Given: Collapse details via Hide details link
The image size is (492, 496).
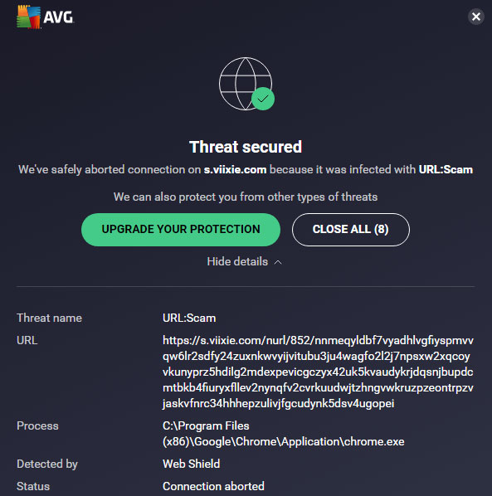Looking at the screenshot, I should pyautogui.click(x=237, y=262).
